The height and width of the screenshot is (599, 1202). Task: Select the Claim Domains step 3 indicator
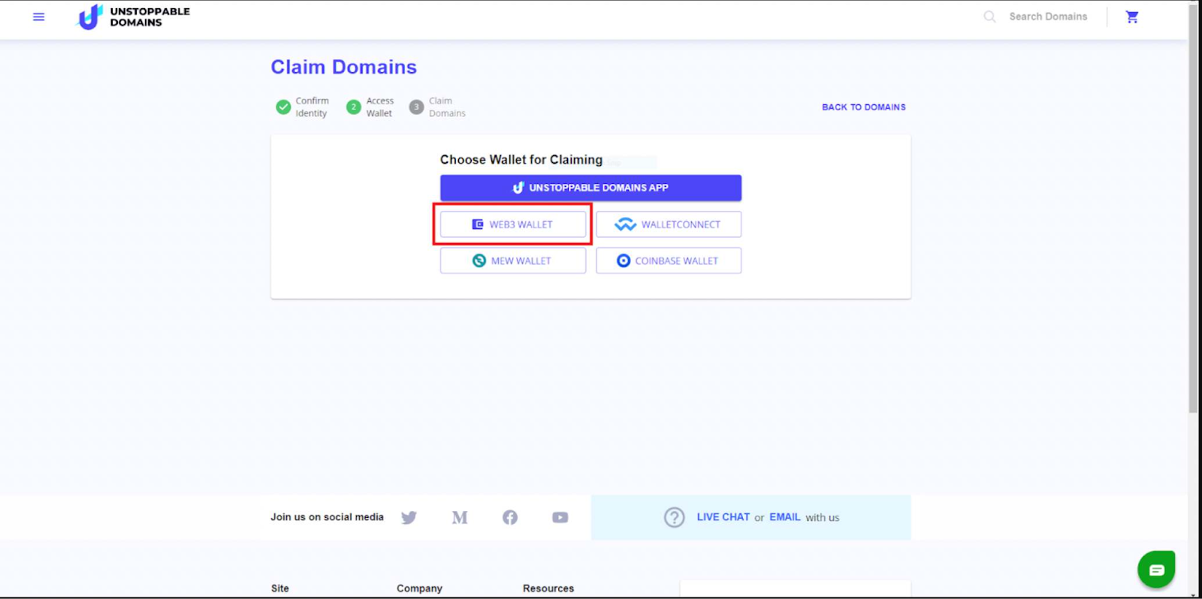(416, 107)
